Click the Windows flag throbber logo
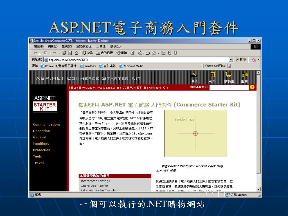Screen dimensions: 288x216 (x=256, y=46)
